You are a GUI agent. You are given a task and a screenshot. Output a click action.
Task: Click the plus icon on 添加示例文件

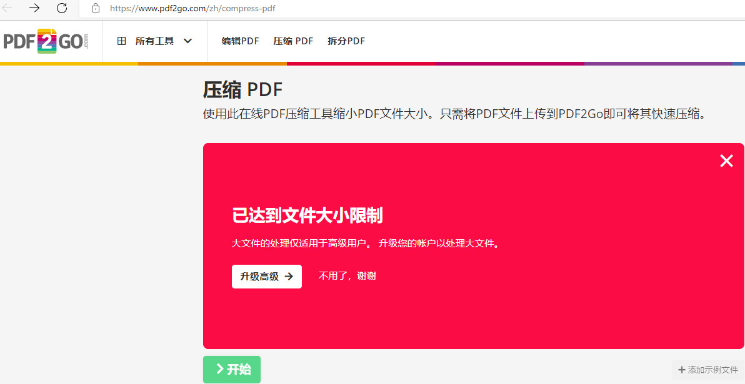(x=682, y=369)
